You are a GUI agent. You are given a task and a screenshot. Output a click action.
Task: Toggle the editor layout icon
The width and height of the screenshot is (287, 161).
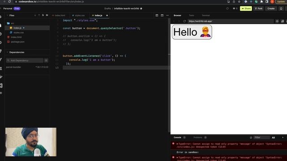coord(162,16)
